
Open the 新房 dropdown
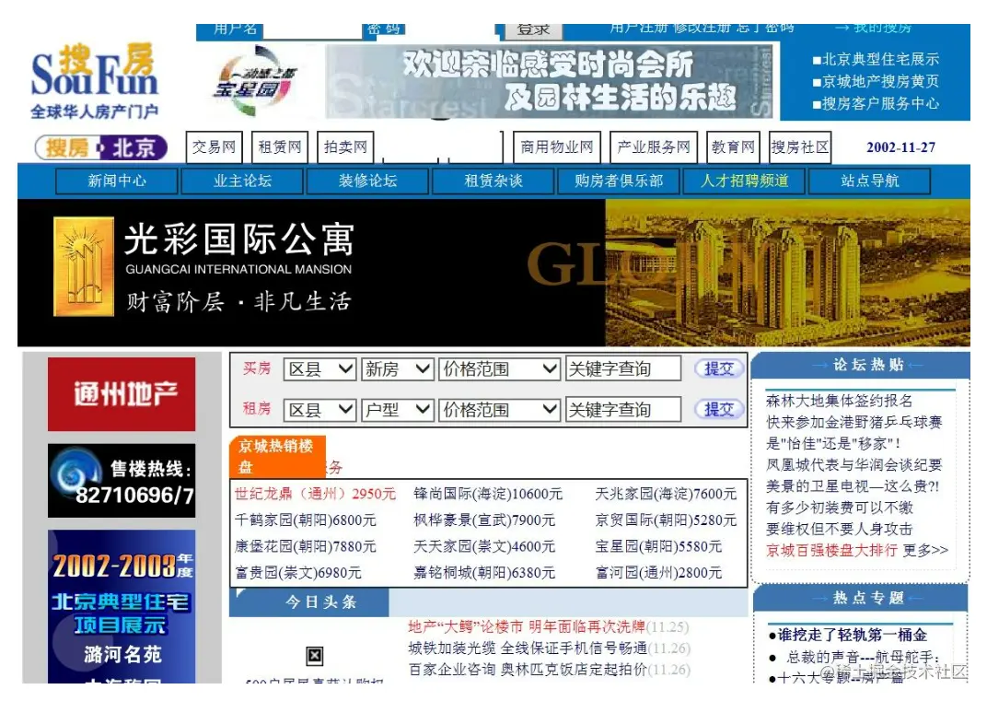pyautogui.click(x=397, y=369)
